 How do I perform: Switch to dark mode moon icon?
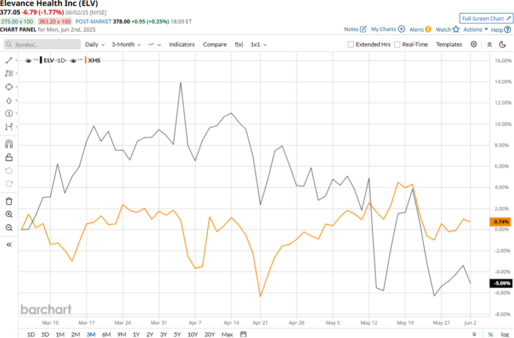[x=503, y=44]
